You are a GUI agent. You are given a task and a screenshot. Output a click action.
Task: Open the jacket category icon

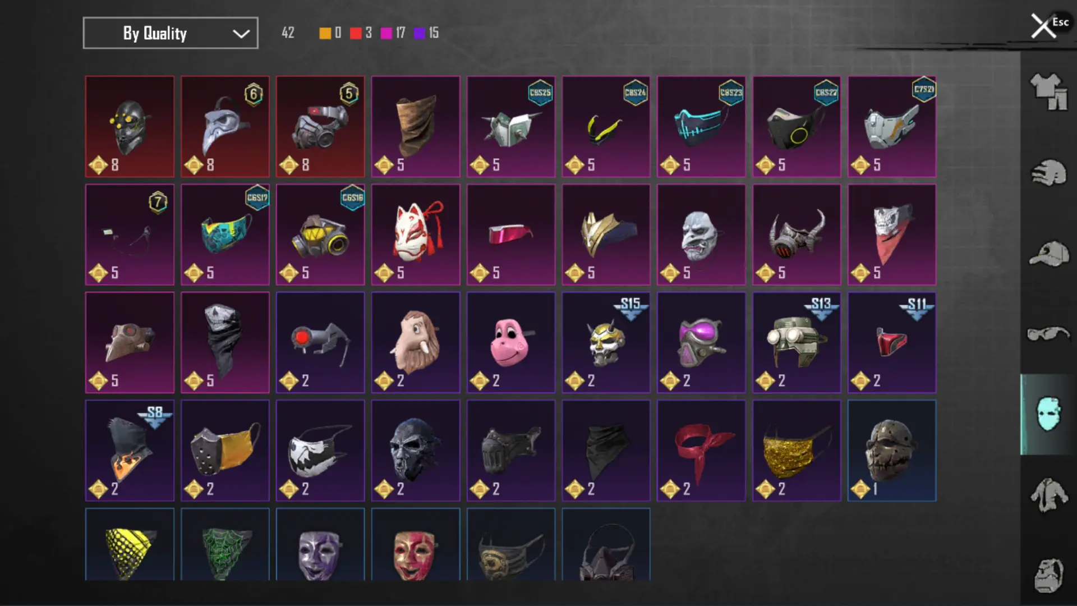(x=1048, y=495)
